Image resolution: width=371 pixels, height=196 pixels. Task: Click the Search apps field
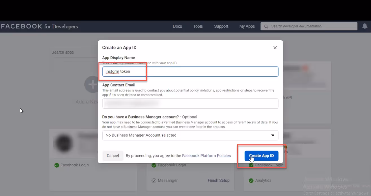click(x=74, y=52)
